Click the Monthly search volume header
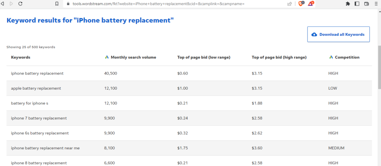 134,57
